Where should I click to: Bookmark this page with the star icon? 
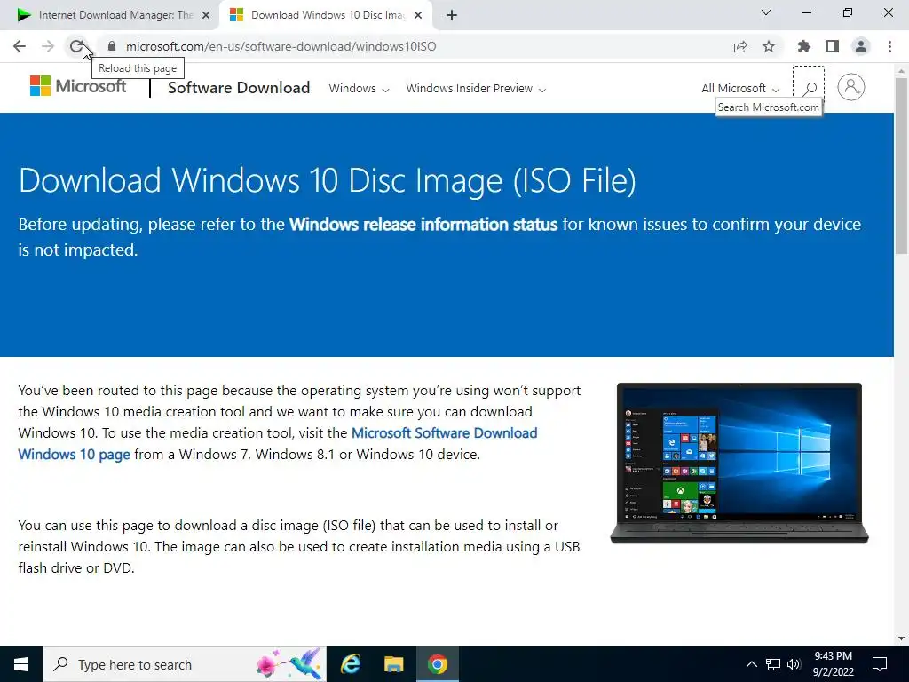click(769, 46)
